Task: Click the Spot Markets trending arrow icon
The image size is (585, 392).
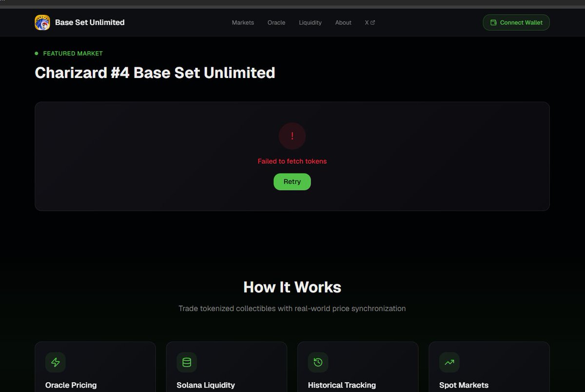Action: pos(449,362)
